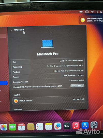Go back using the chevron beside Описание

point(11,30)
